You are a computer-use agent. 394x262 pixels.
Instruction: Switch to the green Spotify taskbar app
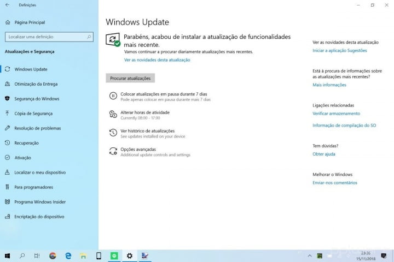tap(114, 256)
